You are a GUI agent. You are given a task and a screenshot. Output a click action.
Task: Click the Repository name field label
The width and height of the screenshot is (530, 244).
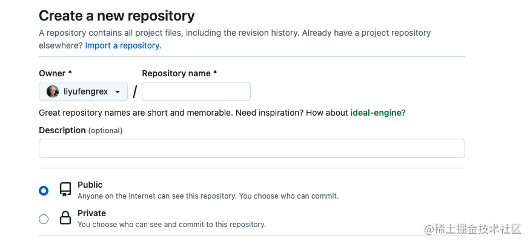[x=179, y=73]
